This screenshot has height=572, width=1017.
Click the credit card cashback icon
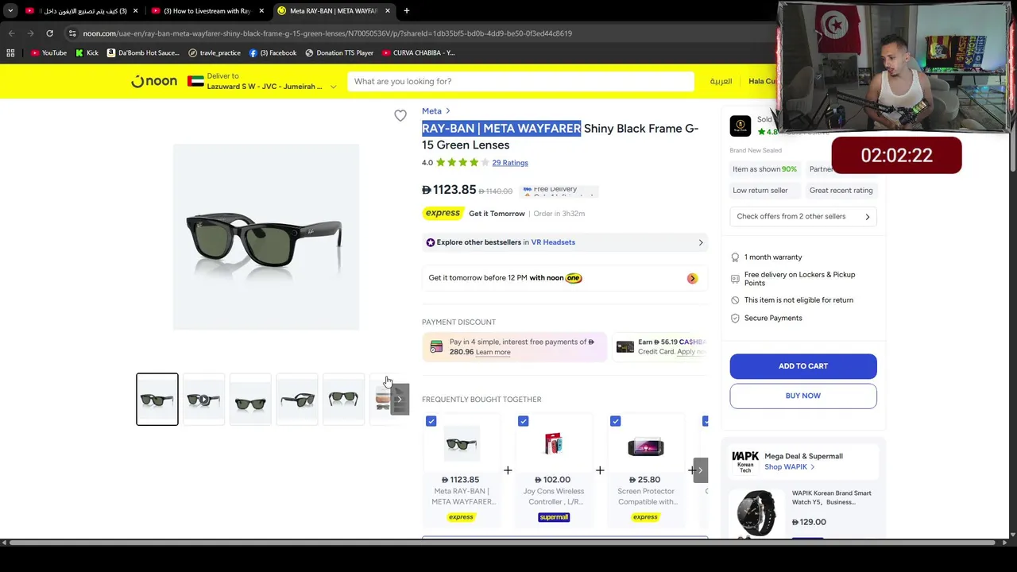pos(625,347)
